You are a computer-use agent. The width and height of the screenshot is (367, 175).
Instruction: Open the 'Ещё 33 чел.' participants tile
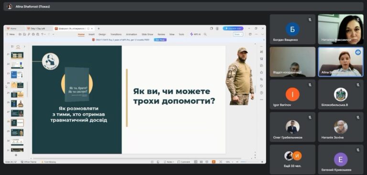point(292,159)
